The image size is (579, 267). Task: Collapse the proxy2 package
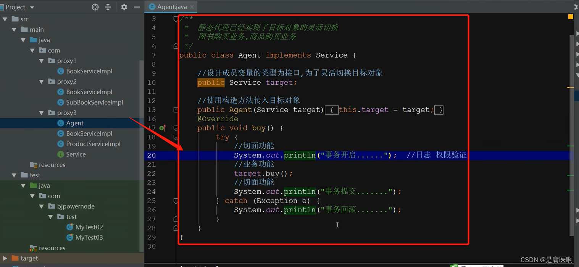click(42, 82)
